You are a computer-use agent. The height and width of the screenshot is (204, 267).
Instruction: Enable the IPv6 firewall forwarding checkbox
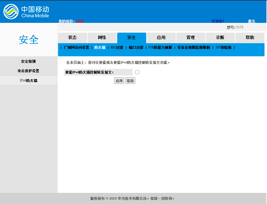coord(137,72)
